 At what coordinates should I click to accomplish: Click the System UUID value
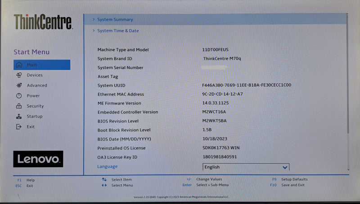click(x=247, y=85)
